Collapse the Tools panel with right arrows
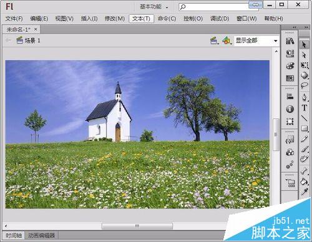Screen dimensions: 312x242 point(306,27)
